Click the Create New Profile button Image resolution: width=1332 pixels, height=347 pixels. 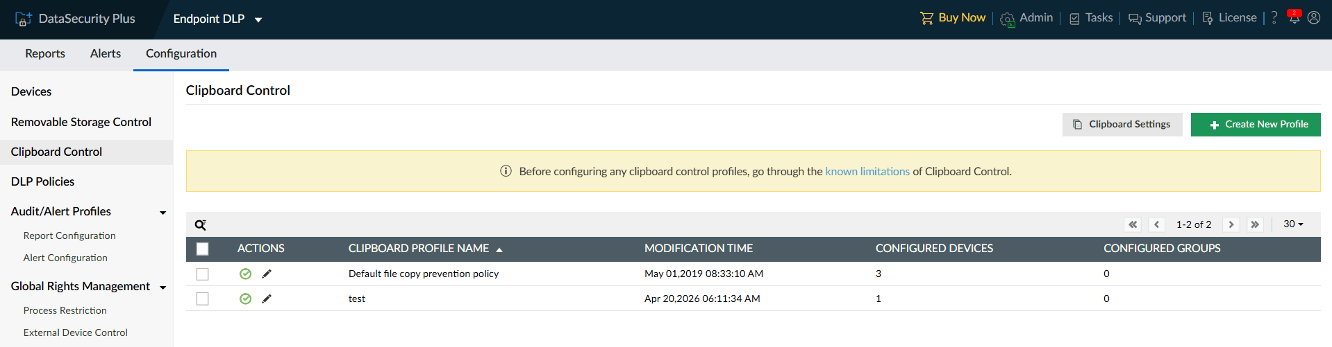tap(1256, 125)
